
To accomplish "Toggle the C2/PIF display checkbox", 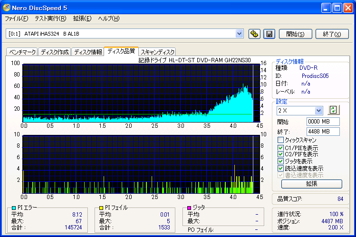I will [280, 154].
